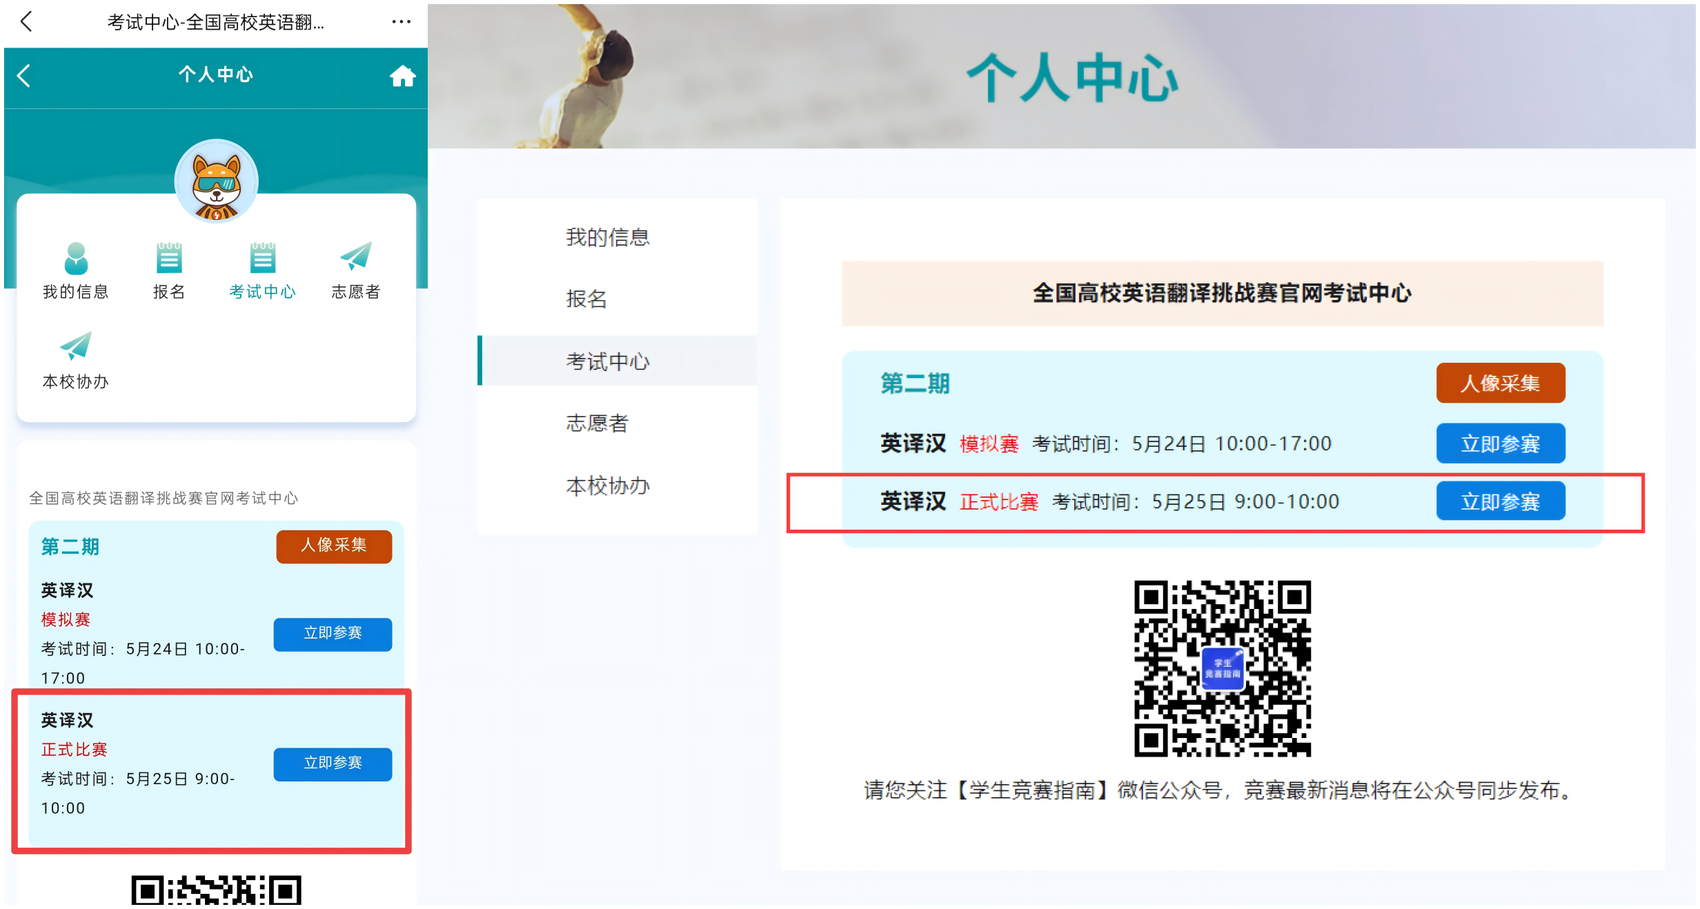
Task: Open 我的信息 in the desktop sidebar
Action: tap(607, 237)
